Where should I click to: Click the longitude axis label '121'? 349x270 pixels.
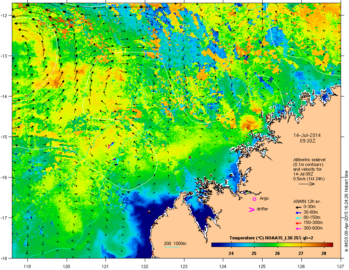tap(105, 266)
